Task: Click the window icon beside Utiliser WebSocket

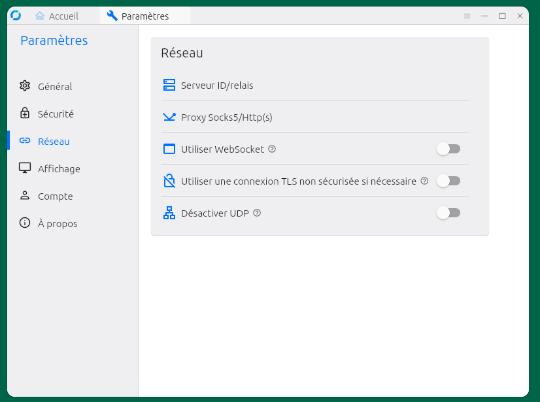Action: (x=169, y=149)
